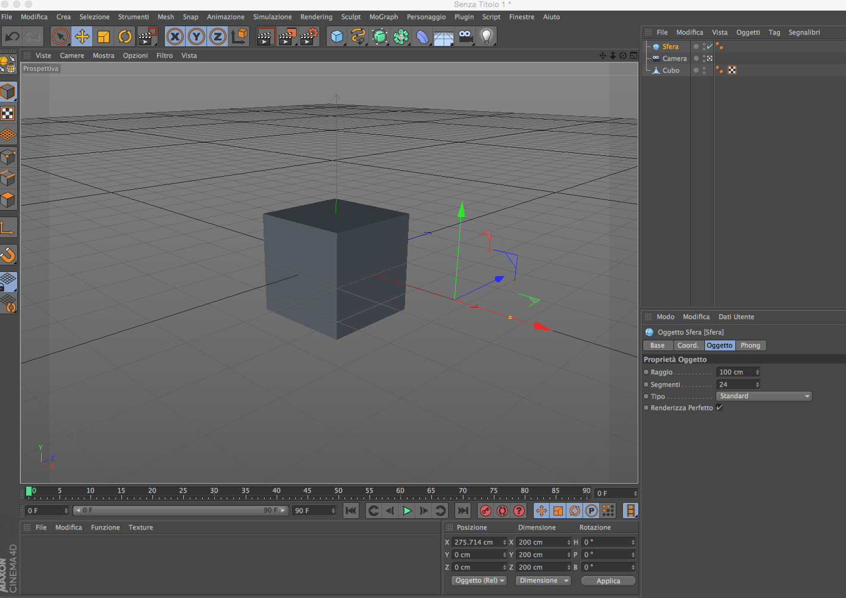This screenshot has width=846, height=598.
Task: Select the Edges mode icon
Action: coord(8,179)
